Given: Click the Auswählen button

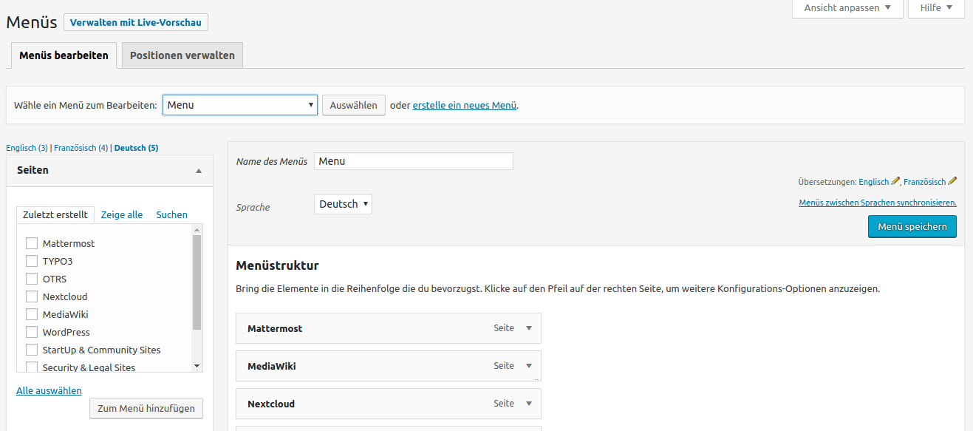Looking at the screenshot, I should click(354, 105).
